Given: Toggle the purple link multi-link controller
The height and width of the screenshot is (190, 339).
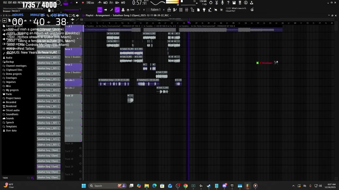Looking at the screenshot, I should pyautogui.click(x=117, y=10).
